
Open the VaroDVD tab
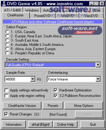coord(91,16)
